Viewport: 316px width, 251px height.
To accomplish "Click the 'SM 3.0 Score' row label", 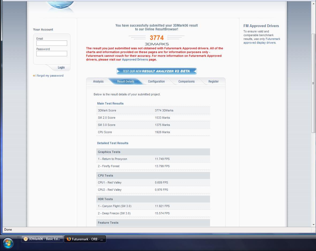I will (106, 125).
